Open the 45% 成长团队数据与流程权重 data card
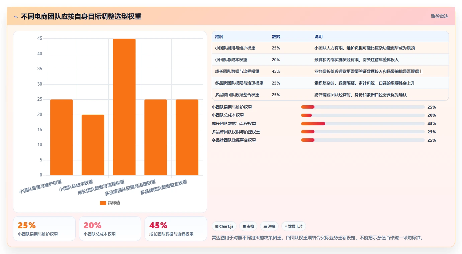462x254 pixels. (176, 229)
